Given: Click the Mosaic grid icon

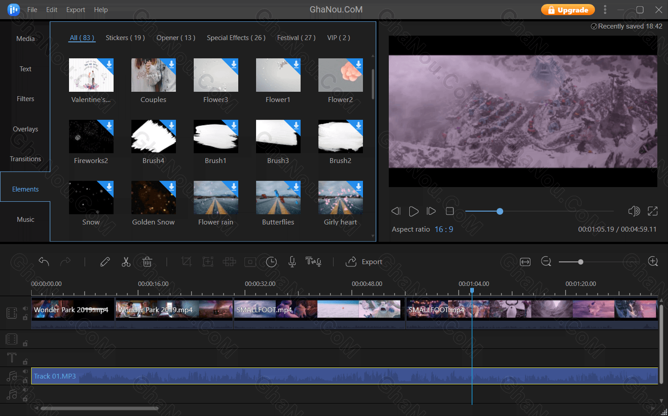Looking at the screenshot, I should tap(229, 262).
